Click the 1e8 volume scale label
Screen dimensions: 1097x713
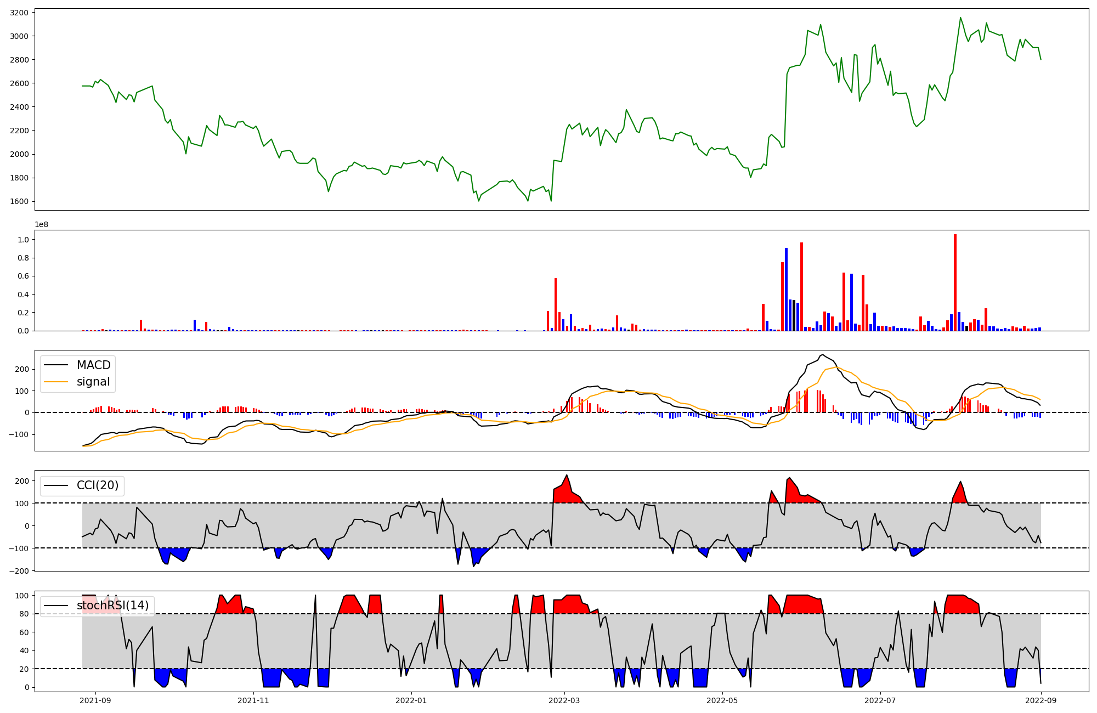41,224
